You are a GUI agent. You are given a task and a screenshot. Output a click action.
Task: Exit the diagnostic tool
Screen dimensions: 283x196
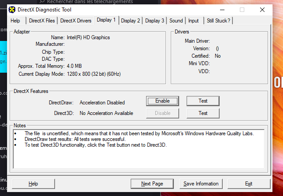click(249, 184)
